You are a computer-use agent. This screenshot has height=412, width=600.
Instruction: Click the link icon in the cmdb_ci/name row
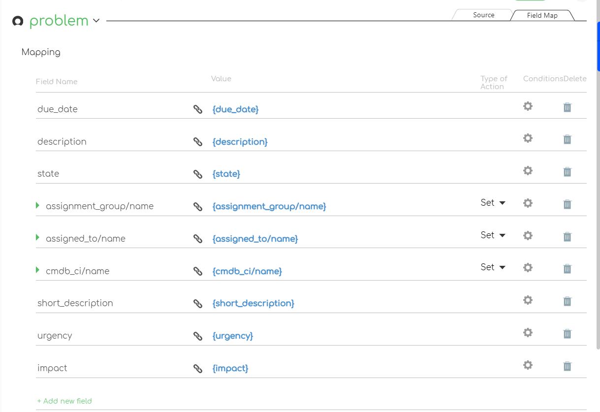click(198, 271)
